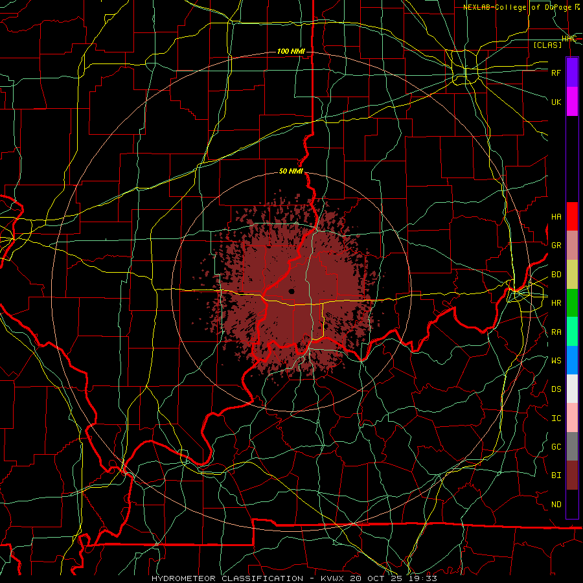Click the magenta UK legend color swatch
Image resolution: width=583 pixels, height=583 pixels.
[572, 102]
